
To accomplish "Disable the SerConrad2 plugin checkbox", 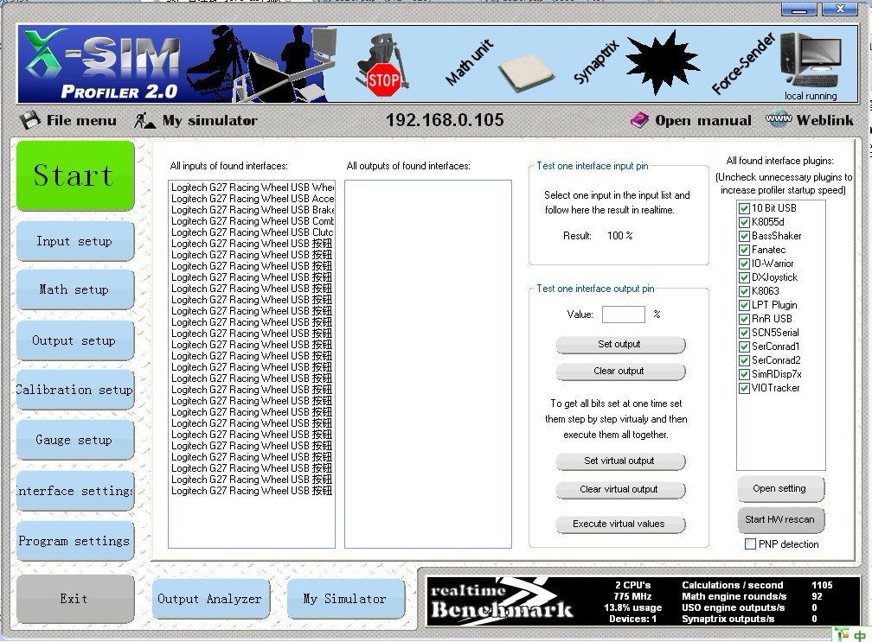I will (744, 360).
